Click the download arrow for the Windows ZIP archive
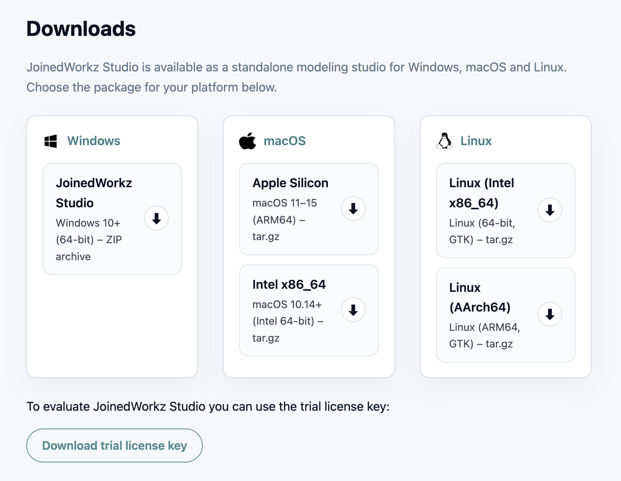Viewport: 621px width, 481px height. 156,218
